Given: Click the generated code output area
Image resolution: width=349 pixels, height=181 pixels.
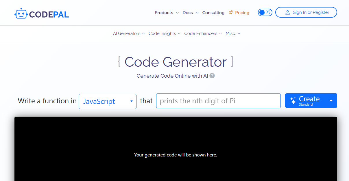Looking at the screenshot, I should point(176,149).
